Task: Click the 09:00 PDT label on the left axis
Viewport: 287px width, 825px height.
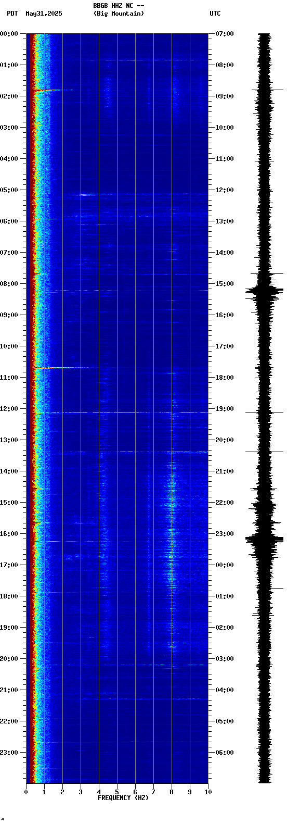Action: click(9, 315)
